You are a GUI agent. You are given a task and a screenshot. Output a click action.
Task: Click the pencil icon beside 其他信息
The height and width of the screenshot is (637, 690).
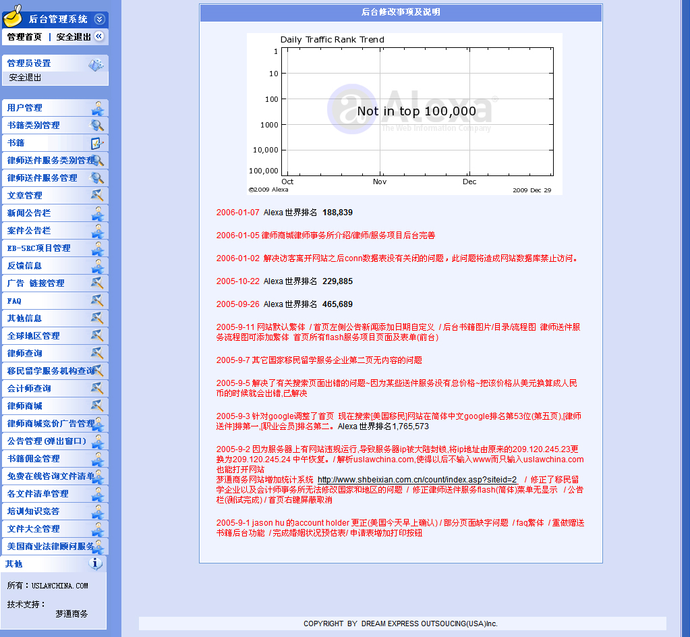coord(97,318)
